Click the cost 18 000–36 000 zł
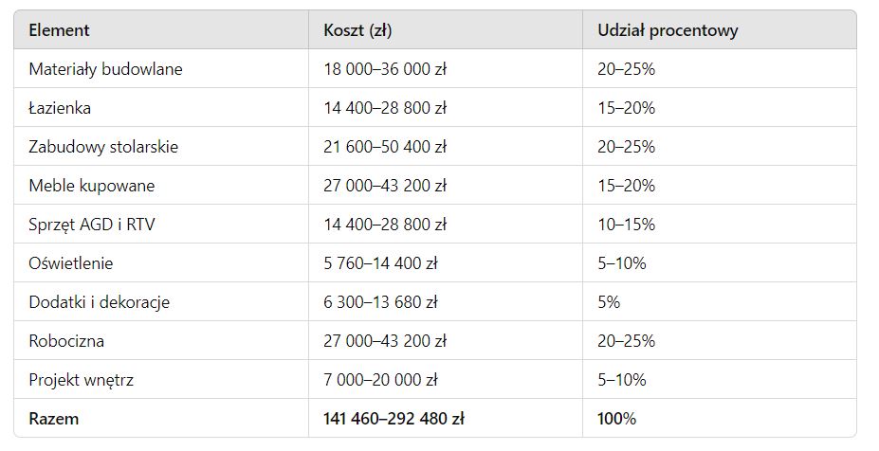879x451 pixels. (x=385, y=69)
